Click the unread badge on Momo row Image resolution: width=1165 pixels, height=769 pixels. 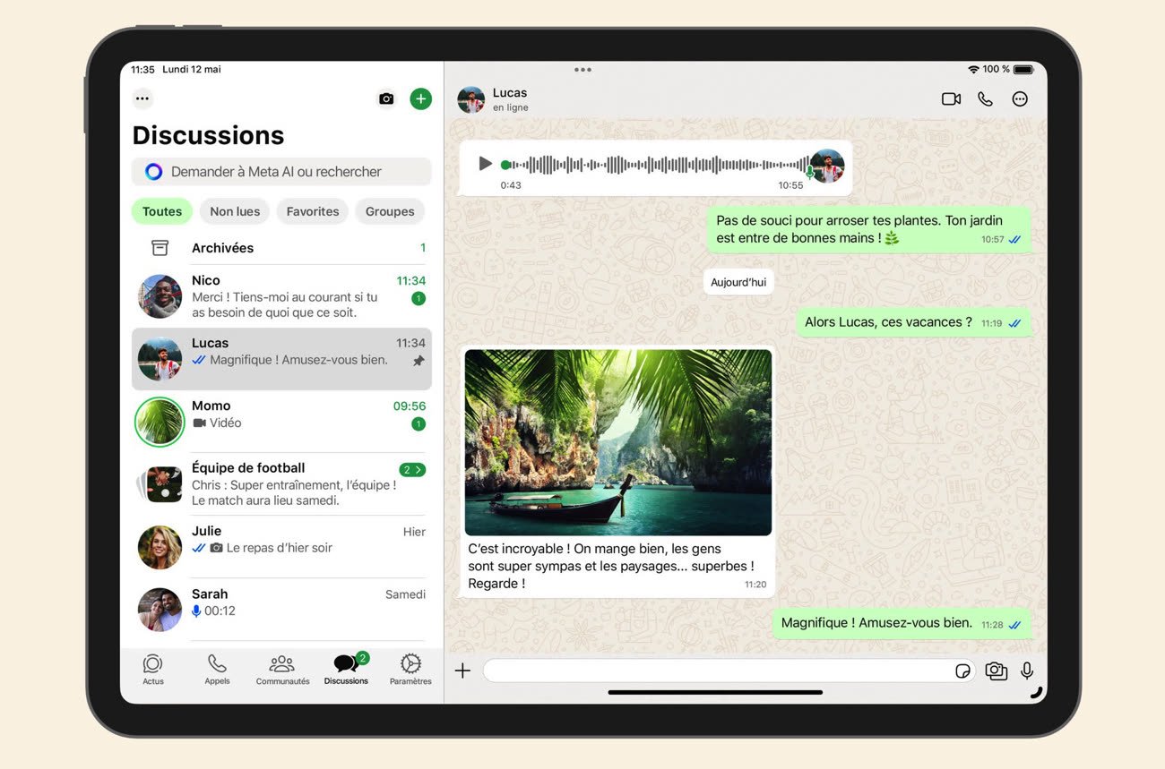pos(419,423)
